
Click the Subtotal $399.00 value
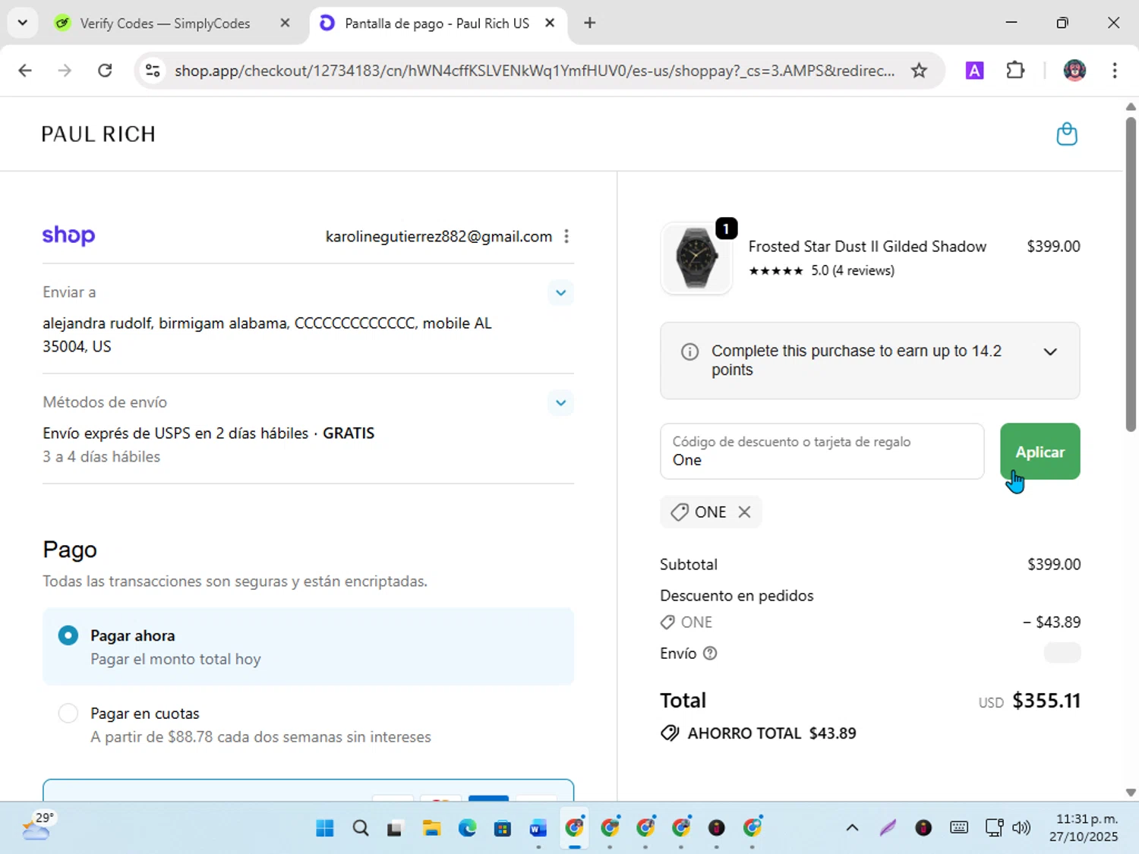pos(1054,565)
